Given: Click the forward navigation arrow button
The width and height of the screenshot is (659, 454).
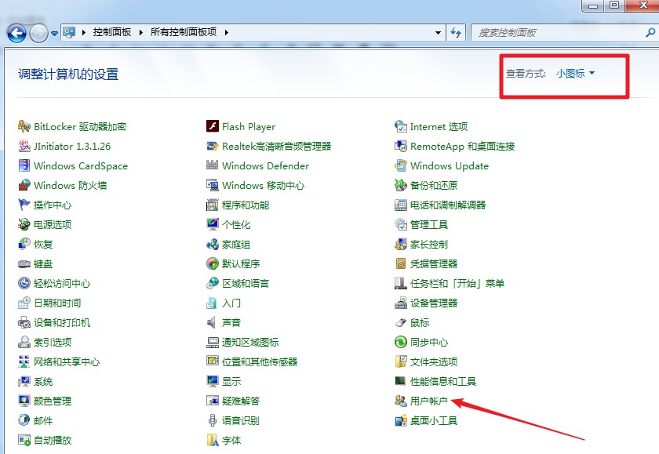Looking at the screenshot, I should click(38, 33).
